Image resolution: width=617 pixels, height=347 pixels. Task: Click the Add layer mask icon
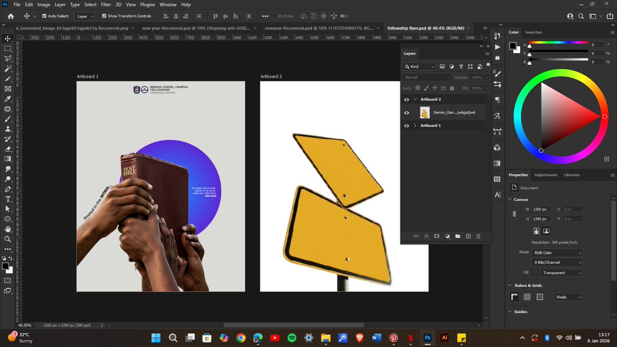click(x=437, y=236)
